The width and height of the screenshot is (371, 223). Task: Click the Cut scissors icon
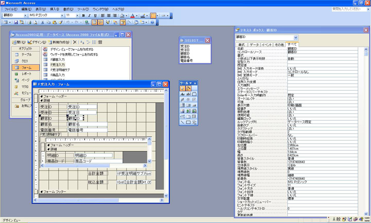click(42, 23)
